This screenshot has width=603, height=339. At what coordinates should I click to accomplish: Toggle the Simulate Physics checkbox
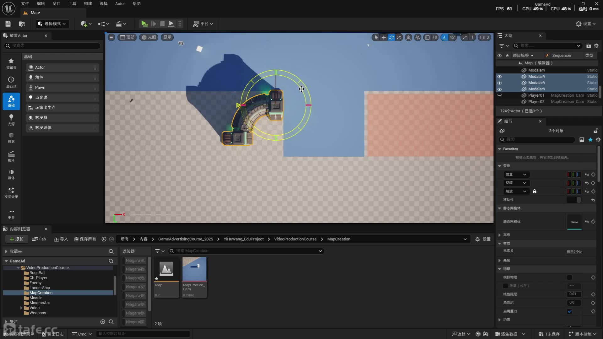[569, 277]
